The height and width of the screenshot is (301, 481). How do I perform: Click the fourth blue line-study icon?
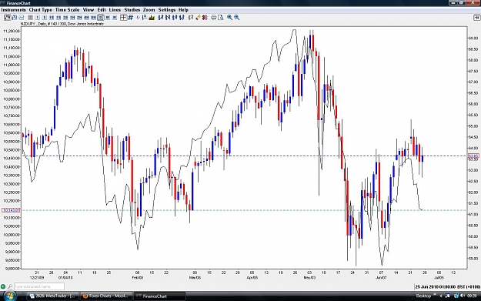(182, 18)
